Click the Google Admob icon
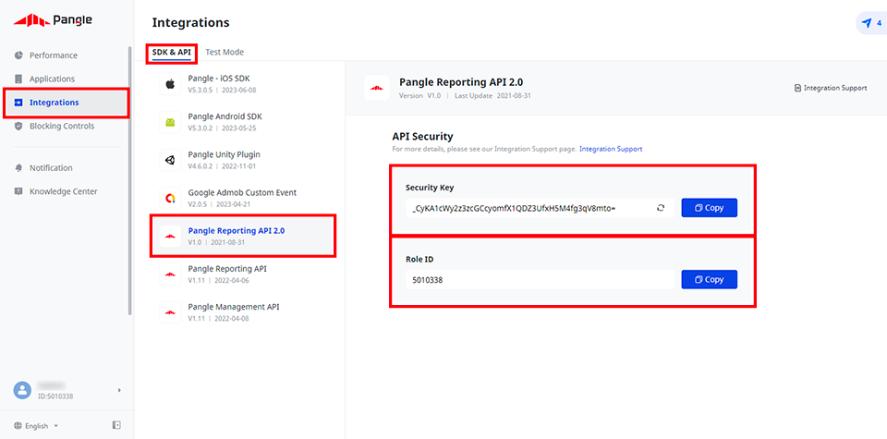Image resolution: width=887 pixels, height=439 pixels. [x=170, y=198]
